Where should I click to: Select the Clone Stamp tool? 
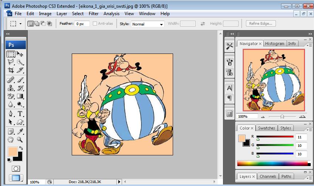coord(11,88)
